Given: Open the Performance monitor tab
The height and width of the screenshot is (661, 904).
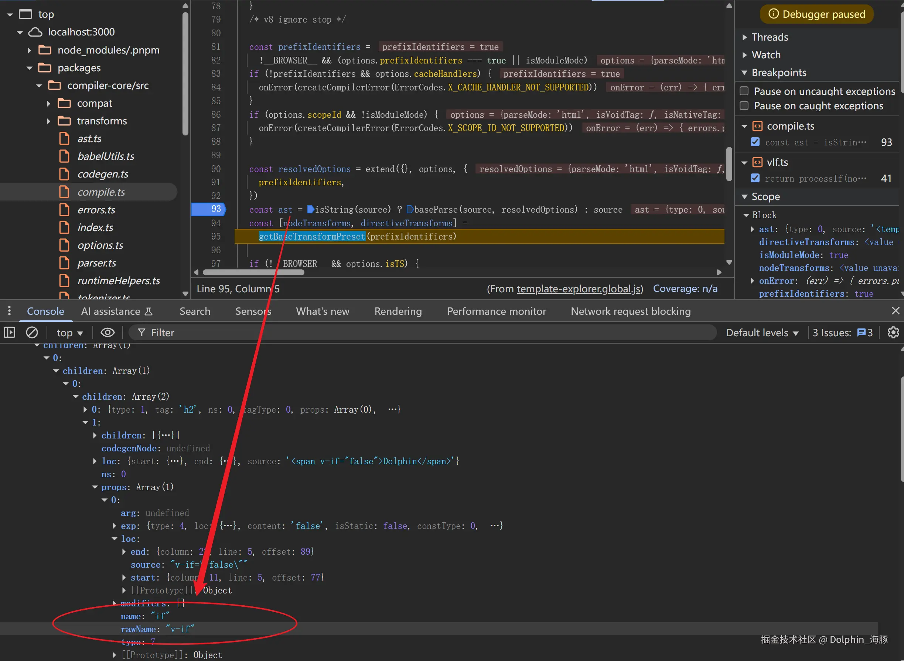Looking at the screenshot, I should coord(496,311).
